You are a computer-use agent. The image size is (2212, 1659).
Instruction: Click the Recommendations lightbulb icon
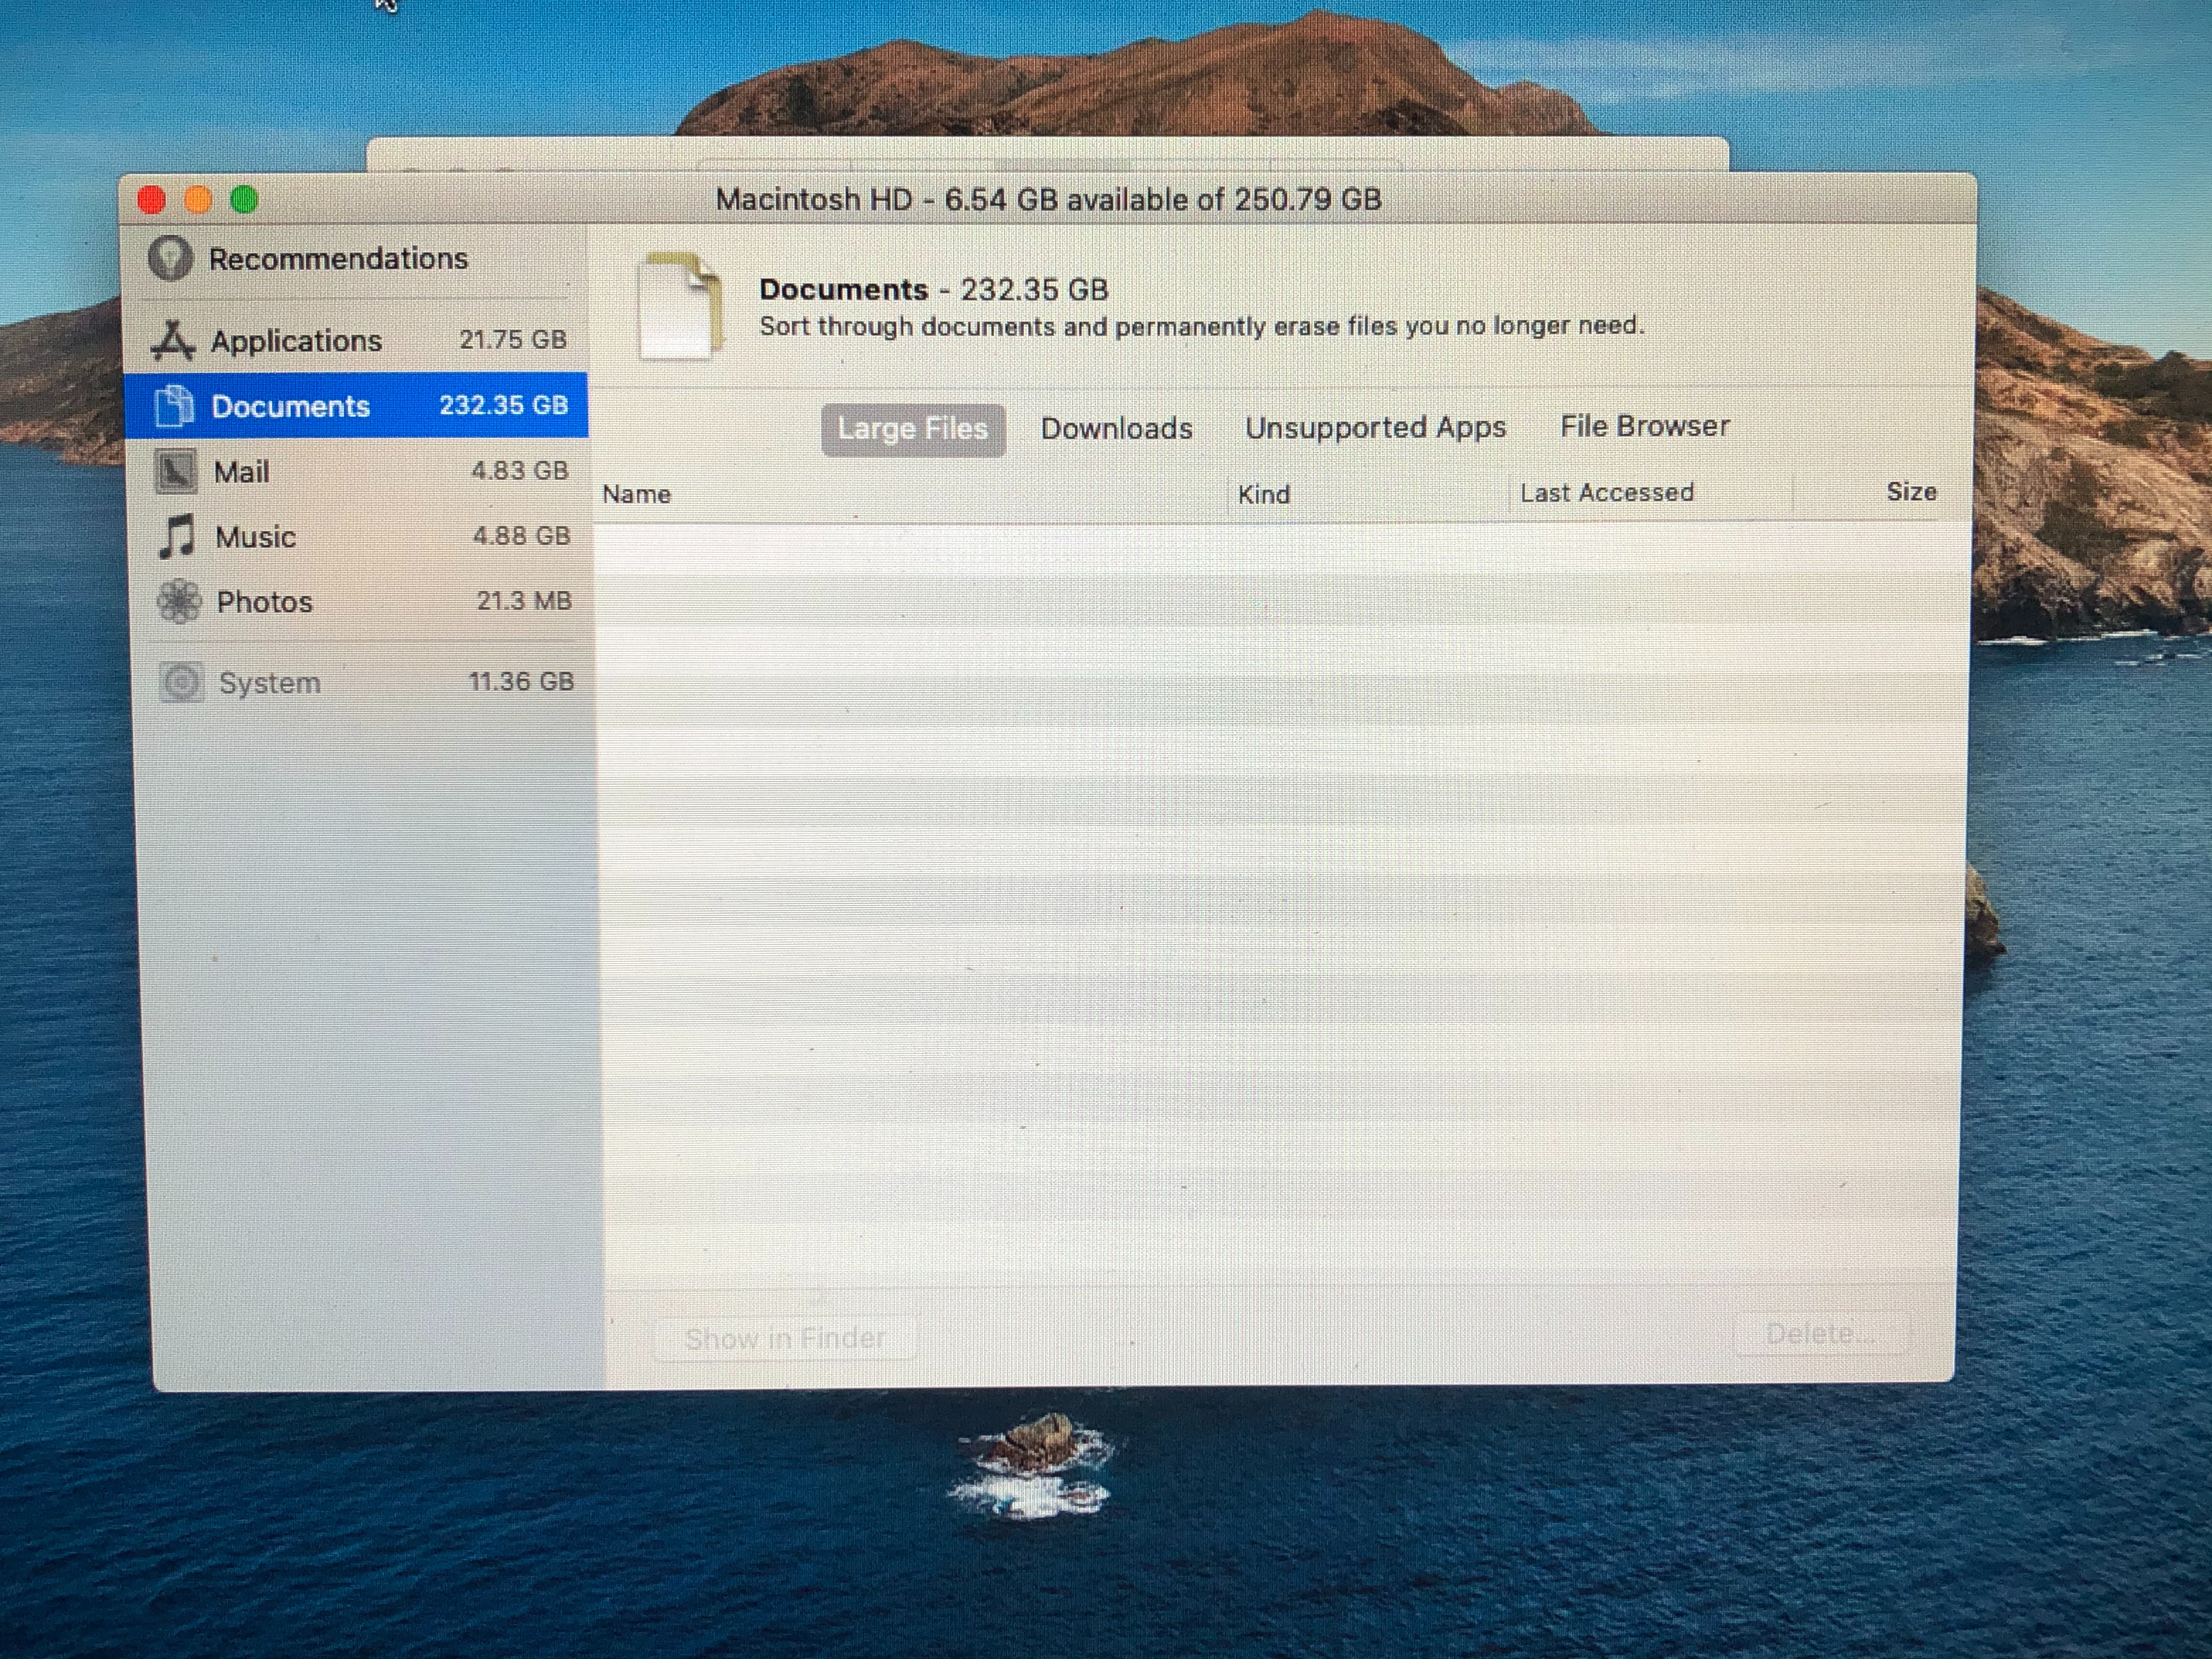click(170, 258)
